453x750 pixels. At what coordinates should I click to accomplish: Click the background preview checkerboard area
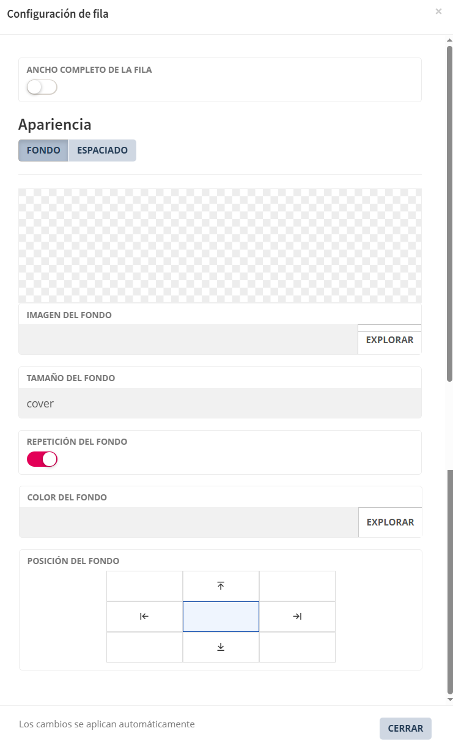[220, 245]
